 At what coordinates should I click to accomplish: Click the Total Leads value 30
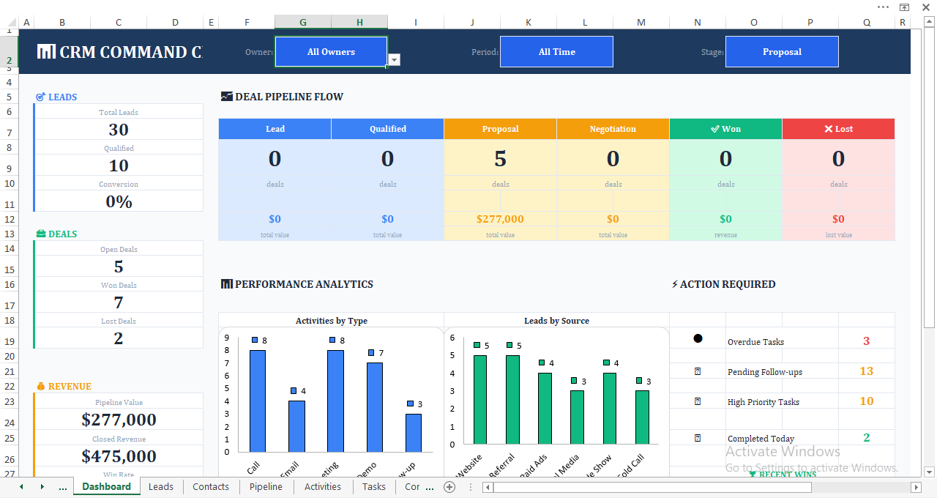point(119,130)
